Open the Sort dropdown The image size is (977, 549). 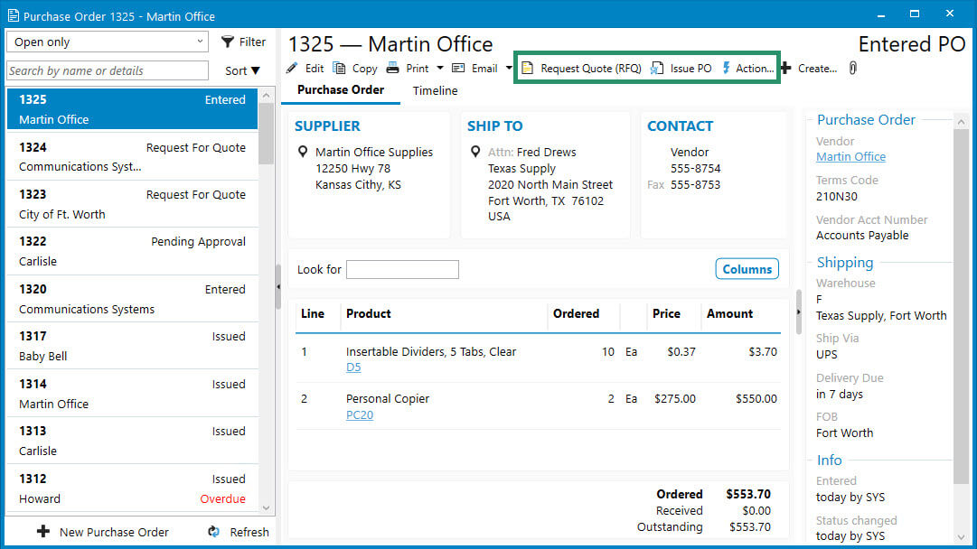point(242,71)
